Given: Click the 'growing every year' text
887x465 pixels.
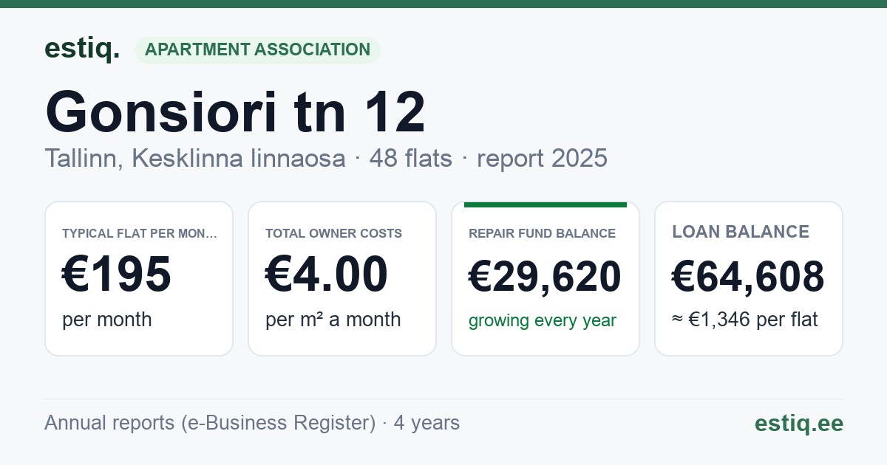Looking at the screenshot, I should 543,321.
